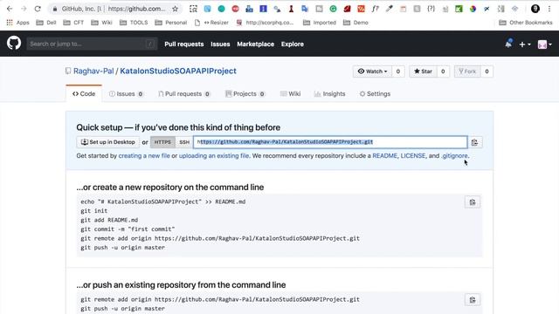The image size is (559, 314).
Task: Open Issues in top navigation
Action: coord(220,44)
